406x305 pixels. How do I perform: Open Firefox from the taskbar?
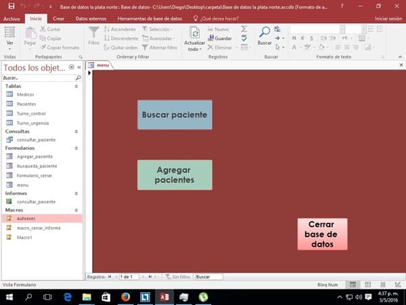click(125, 298)
